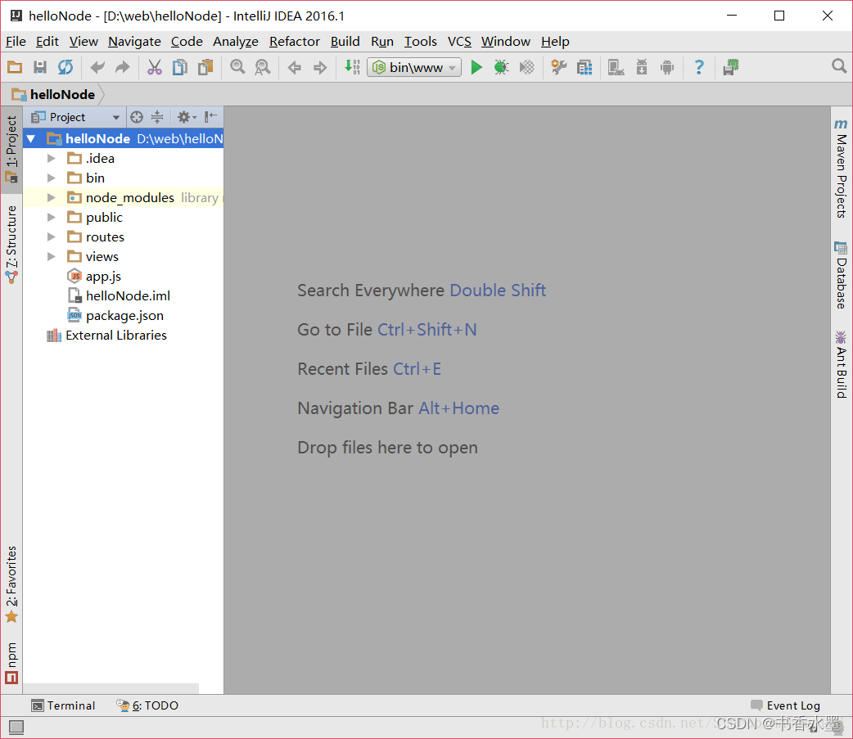853x739 pixels.
Task: Click the Forward navigation arrow
Action: click(320, 67)
